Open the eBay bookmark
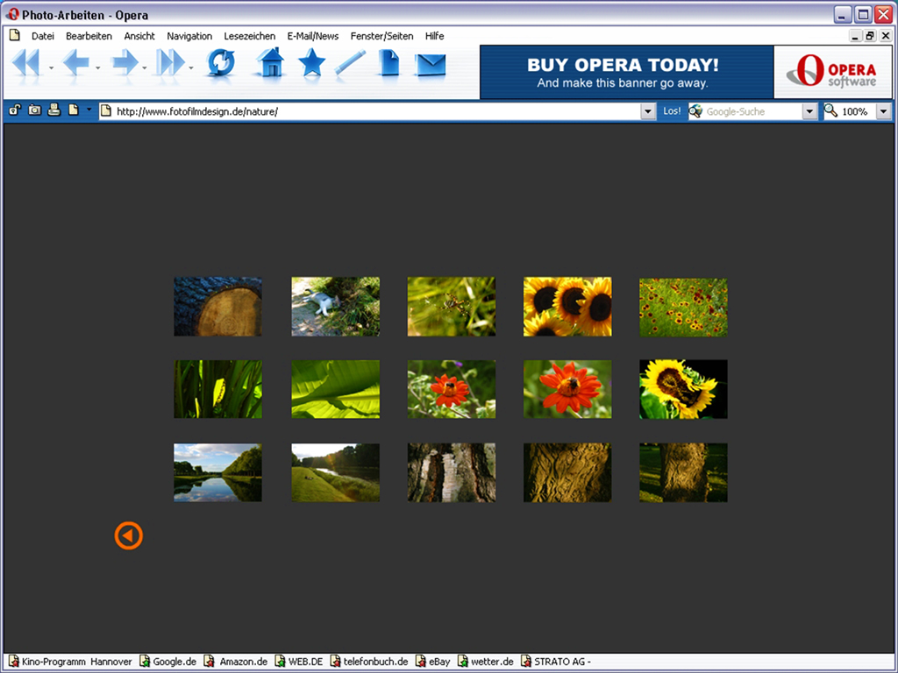898x673 pixels. tap(433, 662)
